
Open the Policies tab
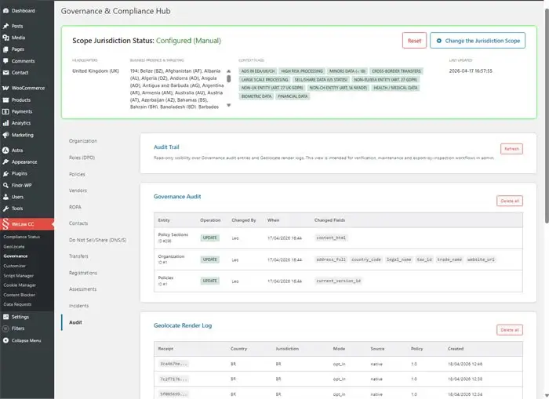[x=77, y=174]
